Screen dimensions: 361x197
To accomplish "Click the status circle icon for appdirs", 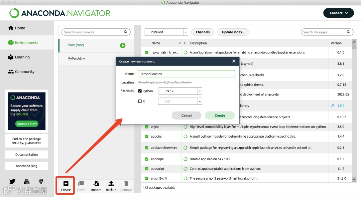I will pyautogui.click(x=185, y=136).
